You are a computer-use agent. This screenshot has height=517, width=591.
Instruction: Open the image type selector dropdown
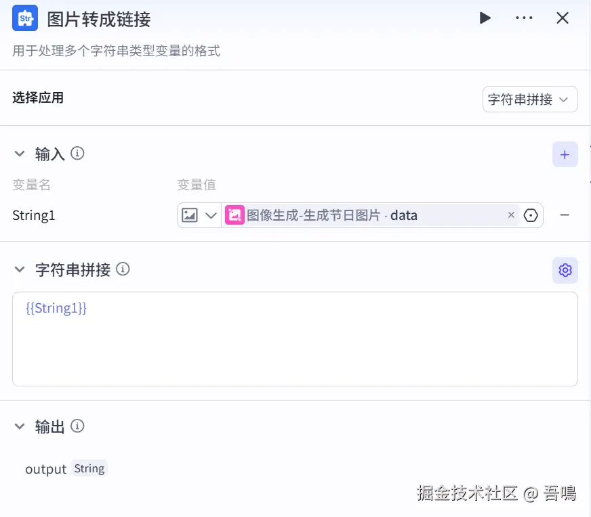click(x=199, y=215)
